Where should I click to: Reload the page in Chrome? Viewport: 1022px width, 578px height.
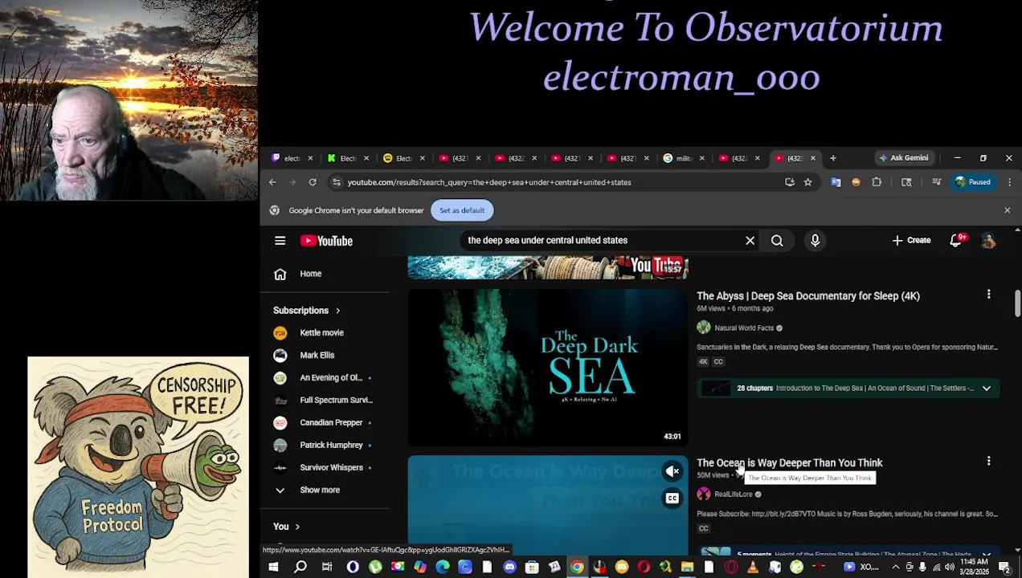tap(313, 182)
